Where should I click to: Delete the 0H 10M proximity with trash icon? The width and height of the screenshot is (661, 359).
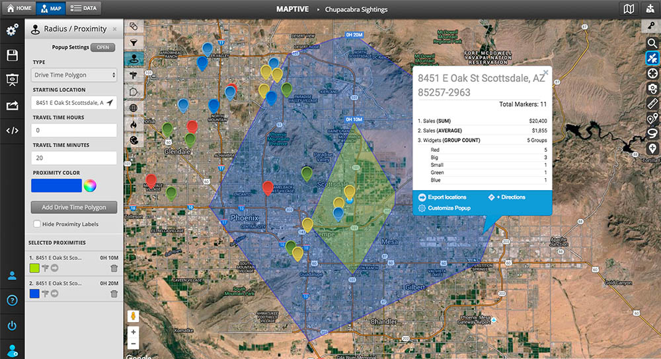(x=114, y=268)
